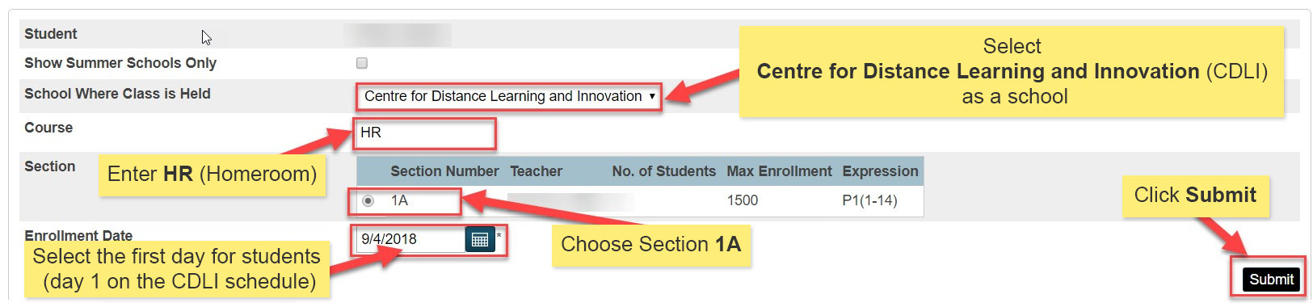The width and height of the screenshot is (1313, 303).
Task: Click the yellow Enter HR (Homeroom) note
Action: (212, 175)
